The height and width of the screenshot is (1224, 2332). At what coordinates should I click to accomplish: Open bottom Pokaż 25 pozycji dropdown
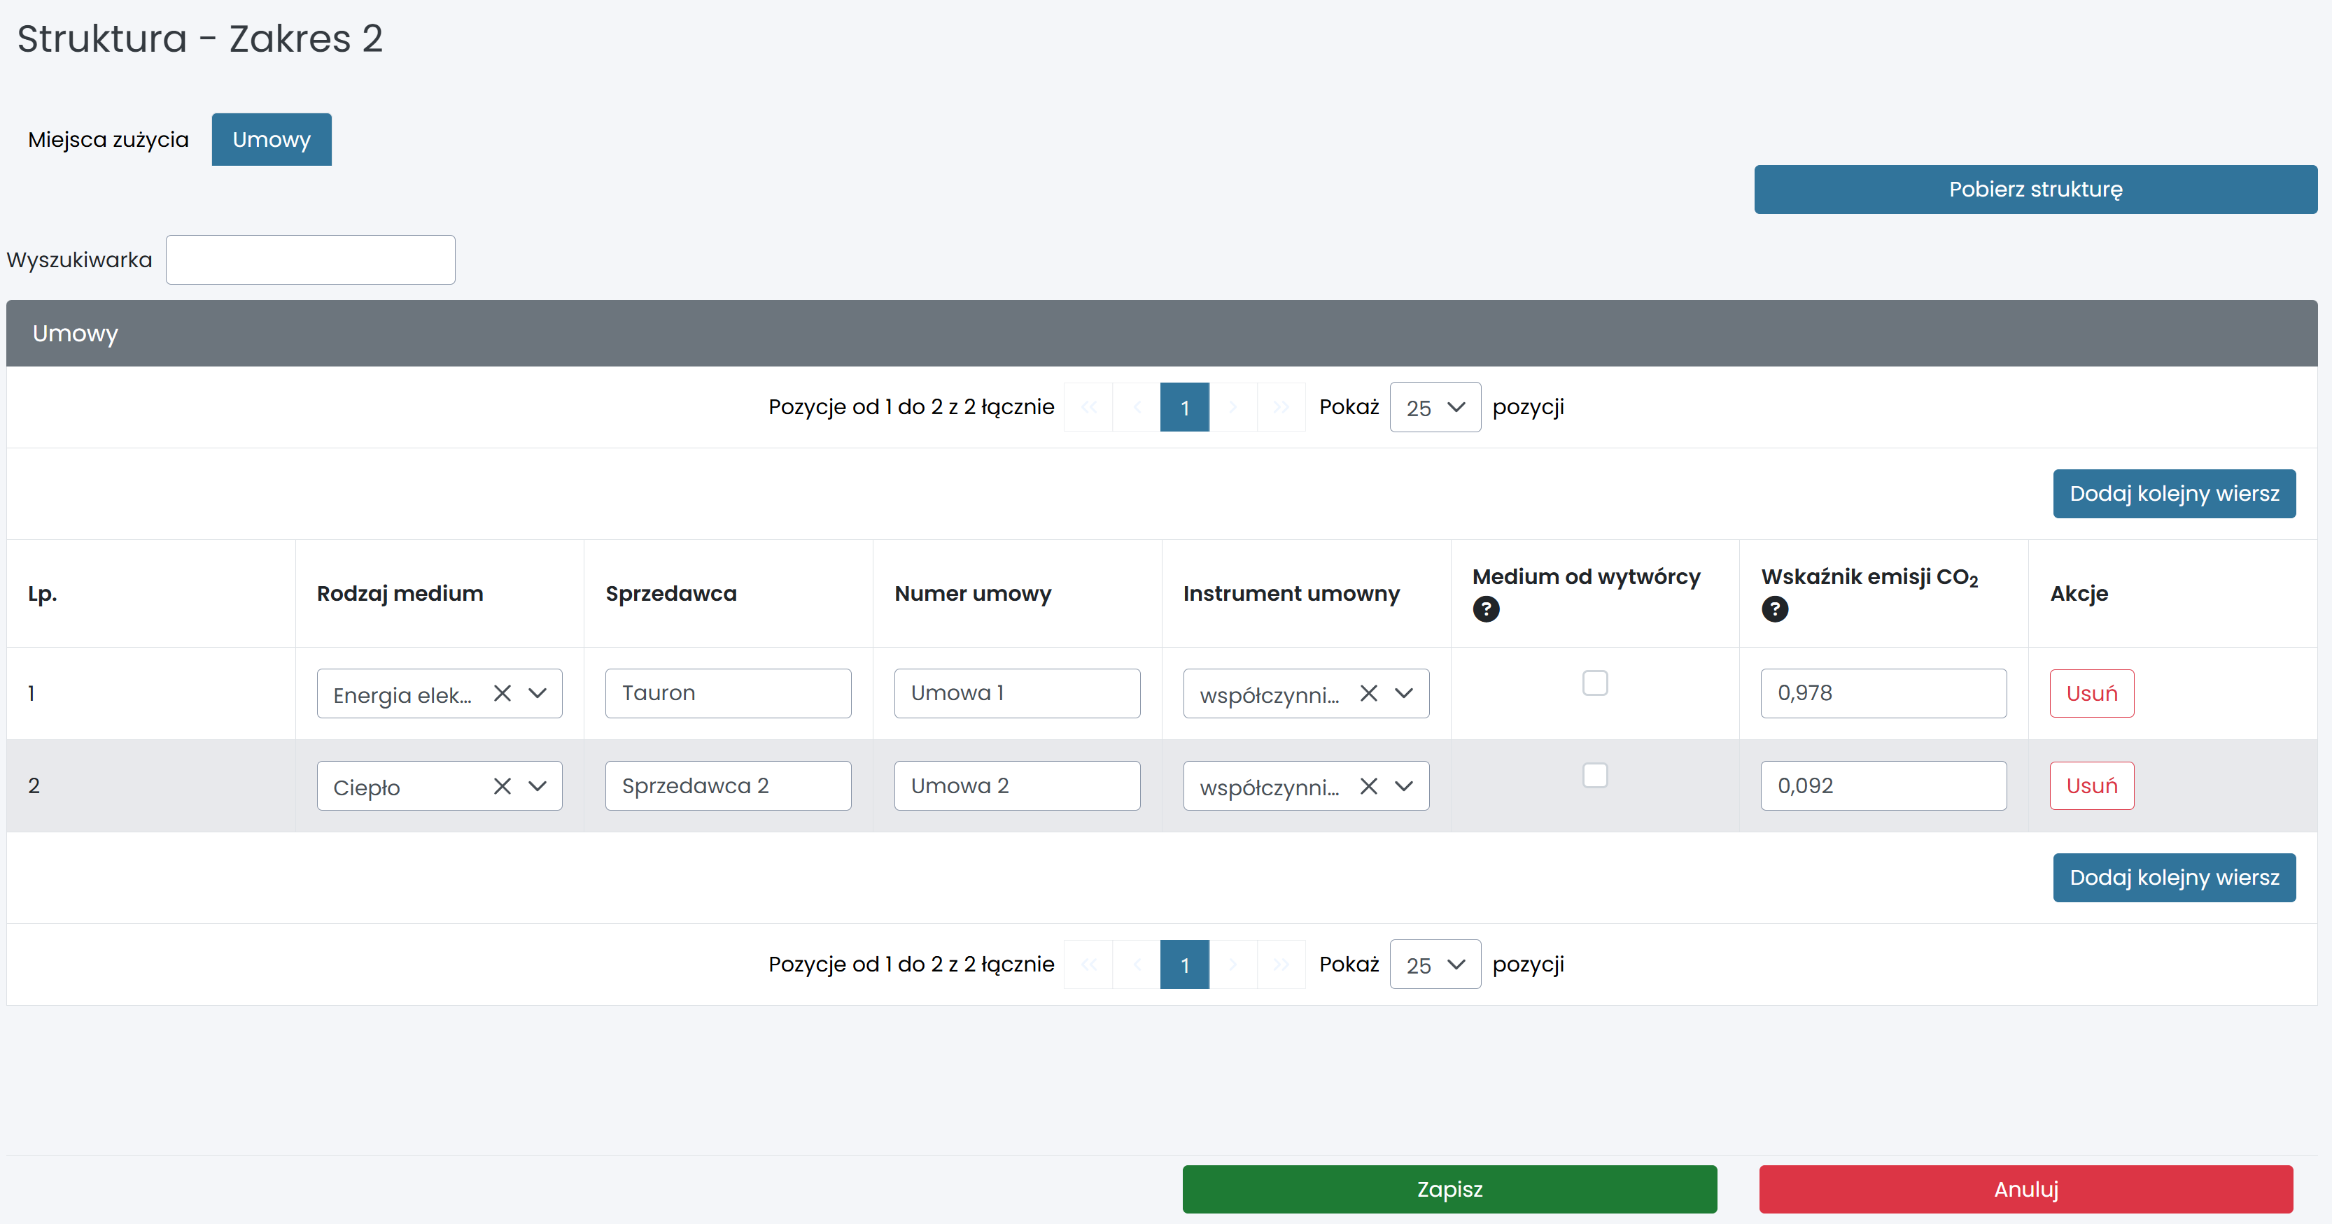tap(1435, 965)
